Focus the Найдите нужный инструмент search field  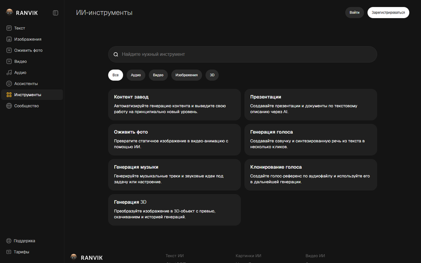(x=243, y=54)
